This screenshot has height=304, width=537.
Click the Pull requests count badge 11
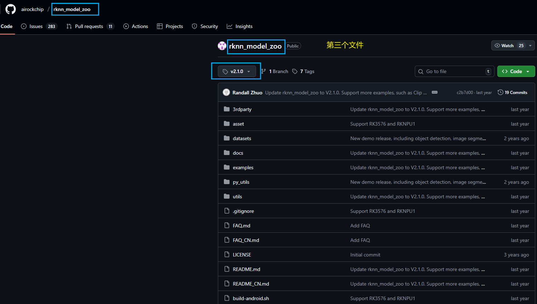pos(111,26)
